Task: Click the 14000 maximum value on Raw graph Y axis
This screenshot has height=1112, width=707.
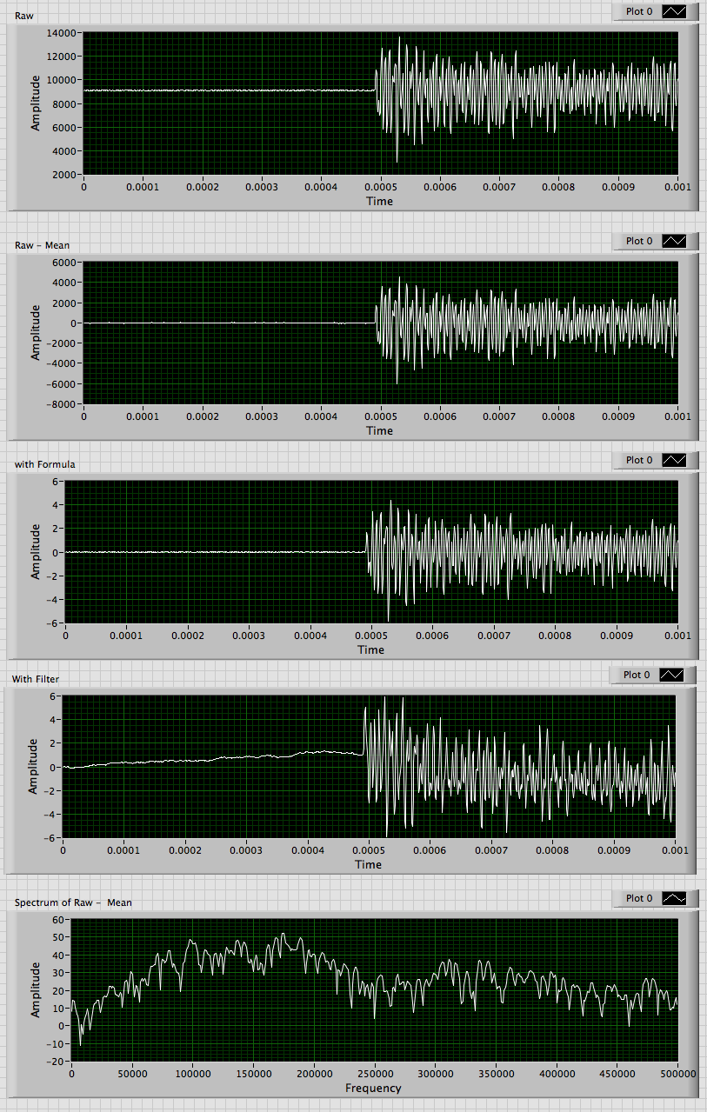Action: 63,33
